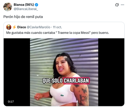Image resolution: width=128 pixels, height=107 pixels.
Task: Open Bianca's profile avatar
Action: point(8,7)
